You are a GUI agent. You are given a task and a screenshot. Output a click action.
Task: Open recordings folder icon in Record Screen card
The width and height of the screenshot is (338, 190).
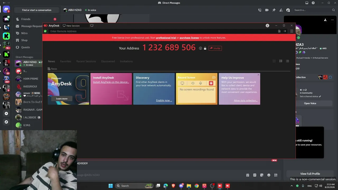(214, 77)
